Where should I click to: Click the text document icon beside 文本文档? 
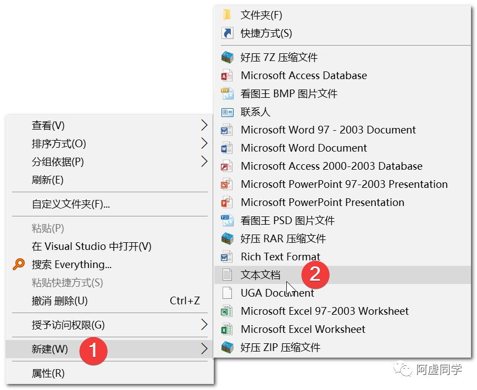tap(227, 275)
